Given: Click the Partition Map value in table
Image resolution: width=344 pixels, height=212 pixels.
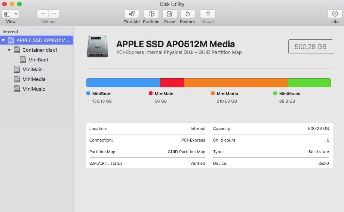Looking at the screenshot, I should click(x=187, y=152).
